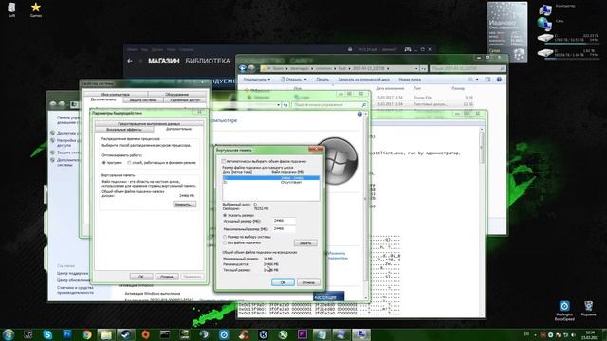Open the Premiere Pro taskbar icon
Screen dimensions: 607x341
click(x=302, y=334)
